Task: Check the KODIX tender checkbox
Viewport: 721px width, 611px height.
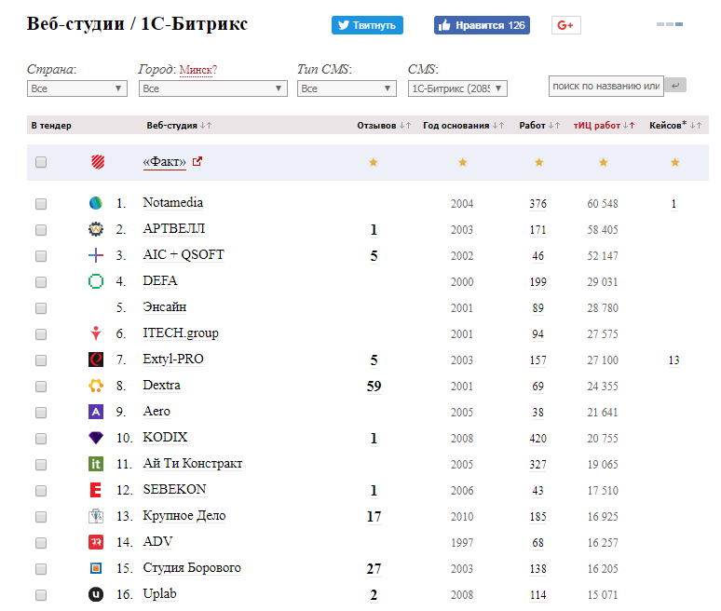Action: click(41, 438)
